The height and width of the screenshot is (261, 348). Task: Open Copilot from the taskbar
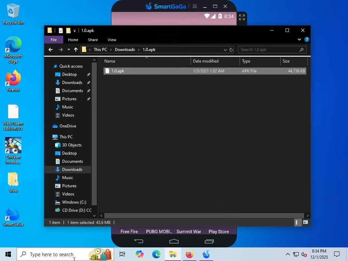pos(140,254)
